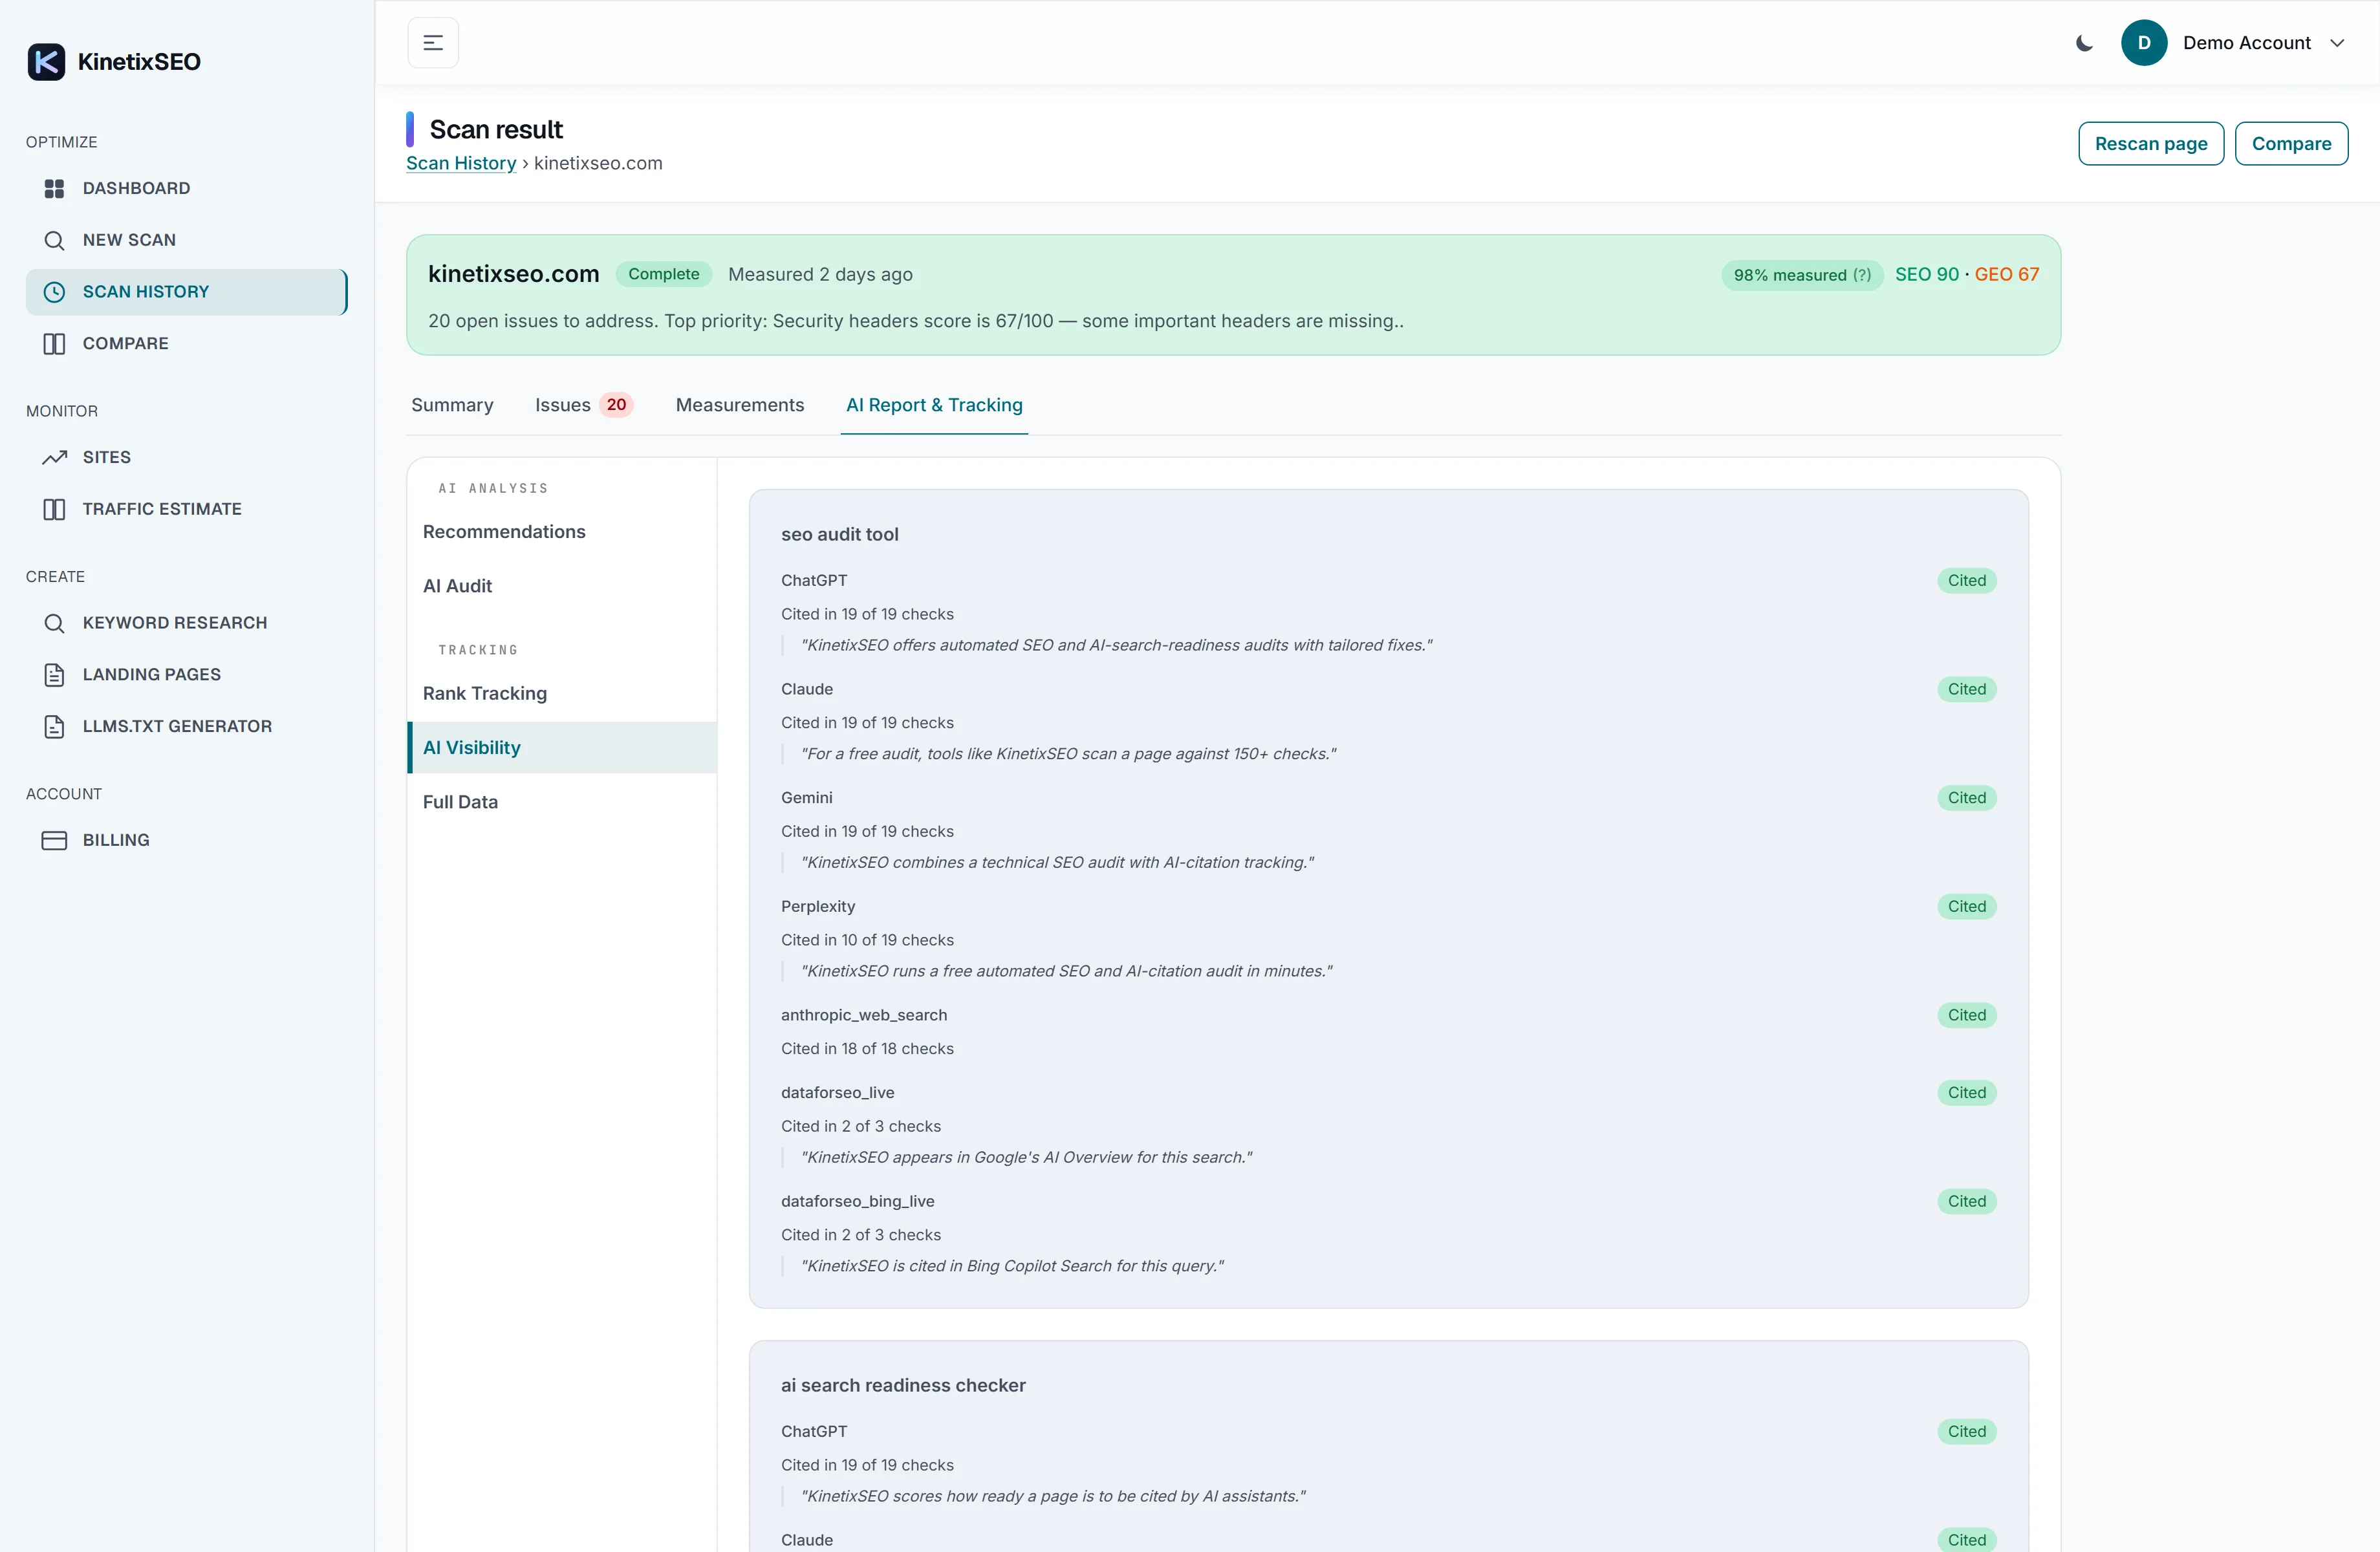Click the question mark beside 98% measured
Image resolution: width=2380 pixels, height=1552 pixels.
(1861, 275)
